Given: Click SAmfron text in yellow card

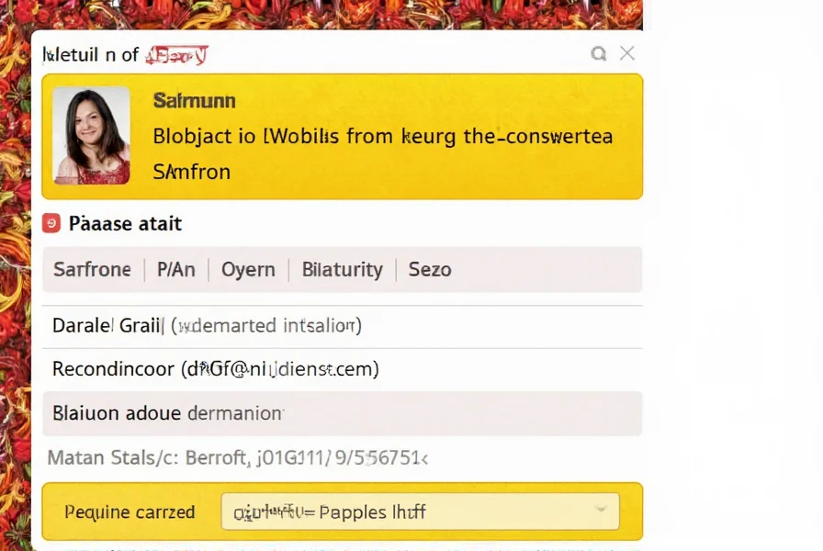Looking at the screenshot, I should [191, 171].
